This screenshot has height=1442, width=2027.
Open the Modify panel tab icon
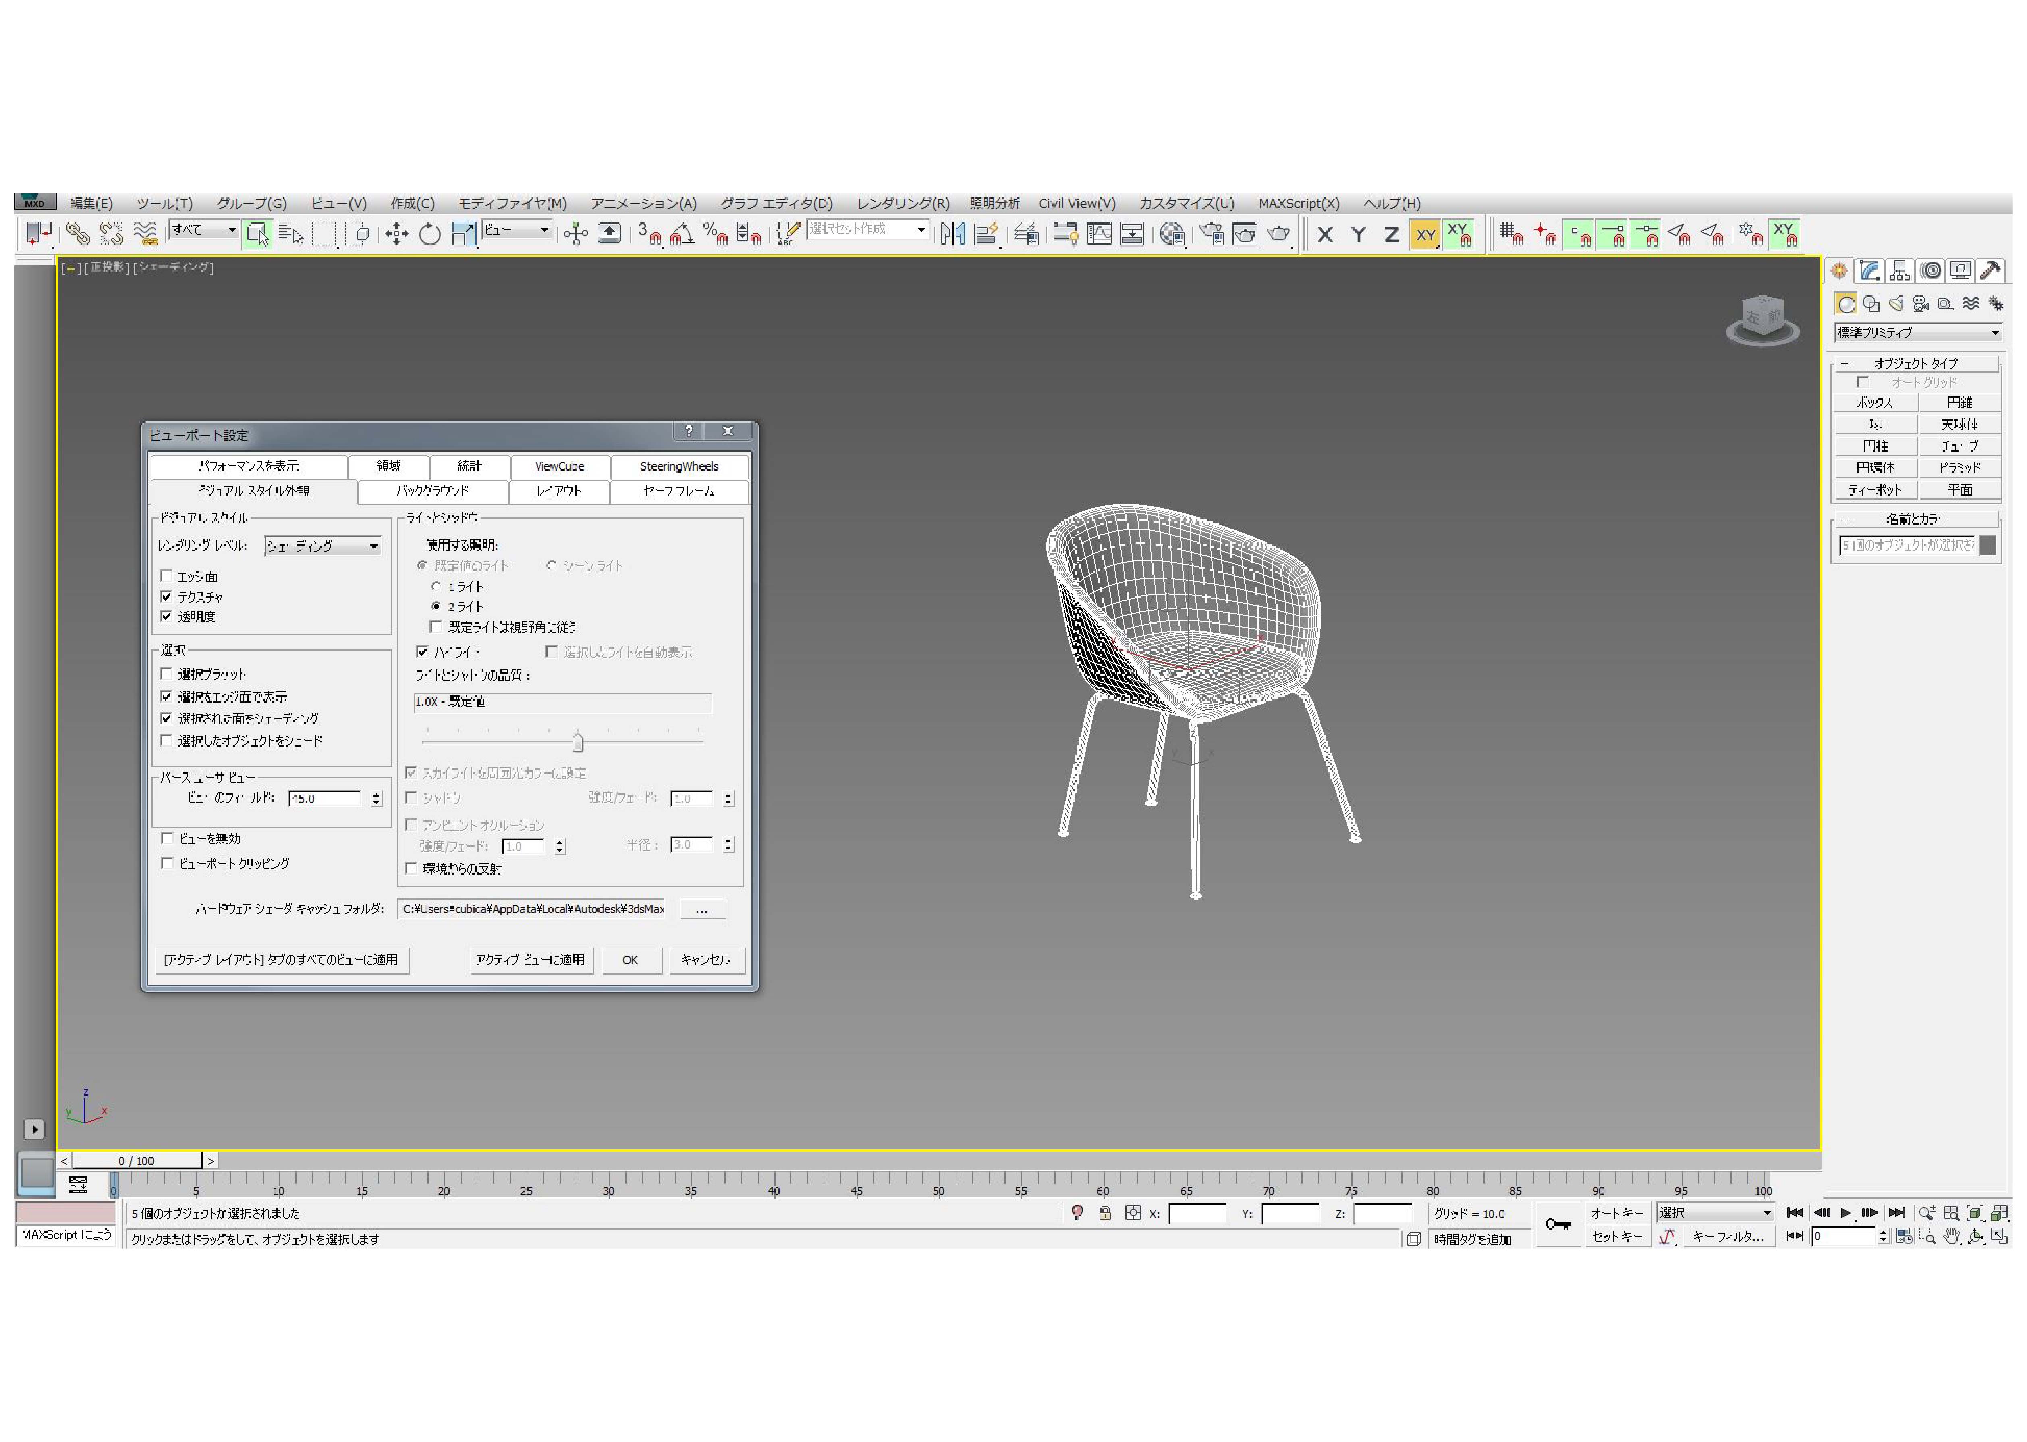[1870, 271]
